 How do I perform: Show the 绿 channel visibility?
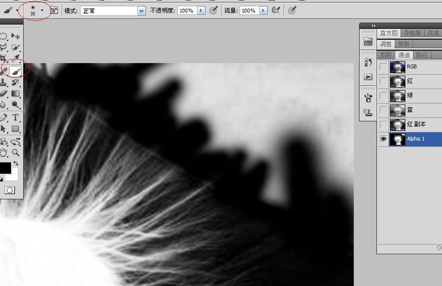383,96
